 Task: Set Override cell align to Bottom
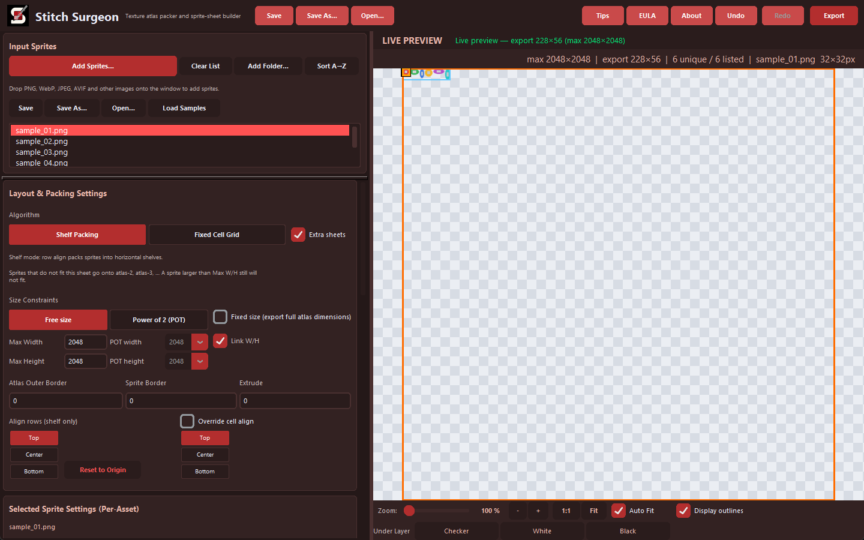point(205,472)
